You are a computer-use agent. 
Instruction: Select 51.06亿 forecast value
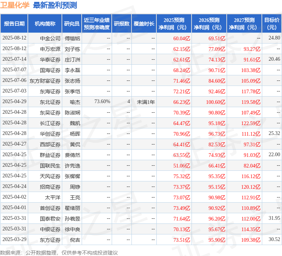click(182, 165)
